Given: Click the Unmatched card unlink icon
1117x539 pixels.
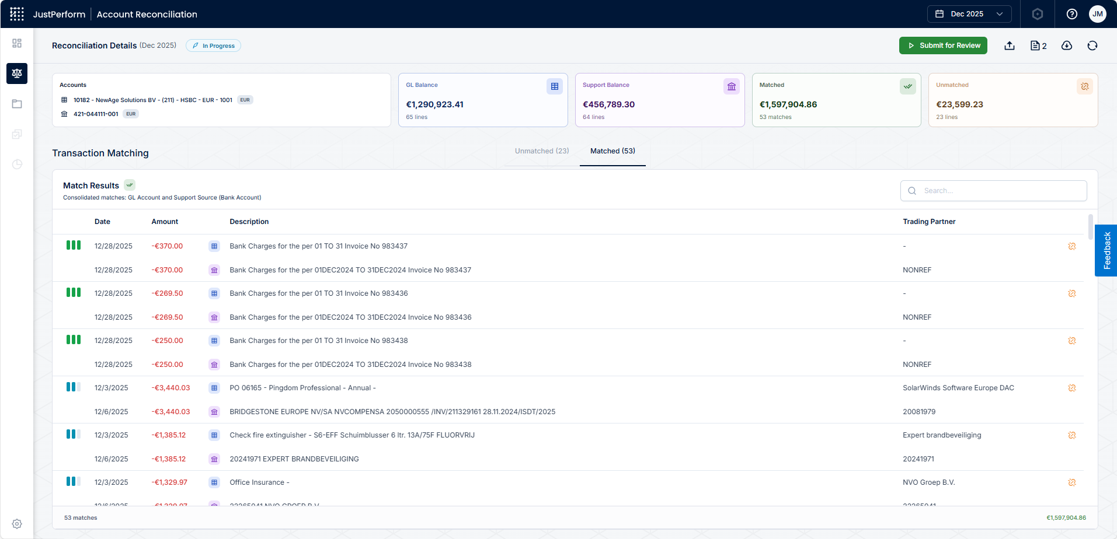Looking at the screenshot, I should [x=1085, y=86].
